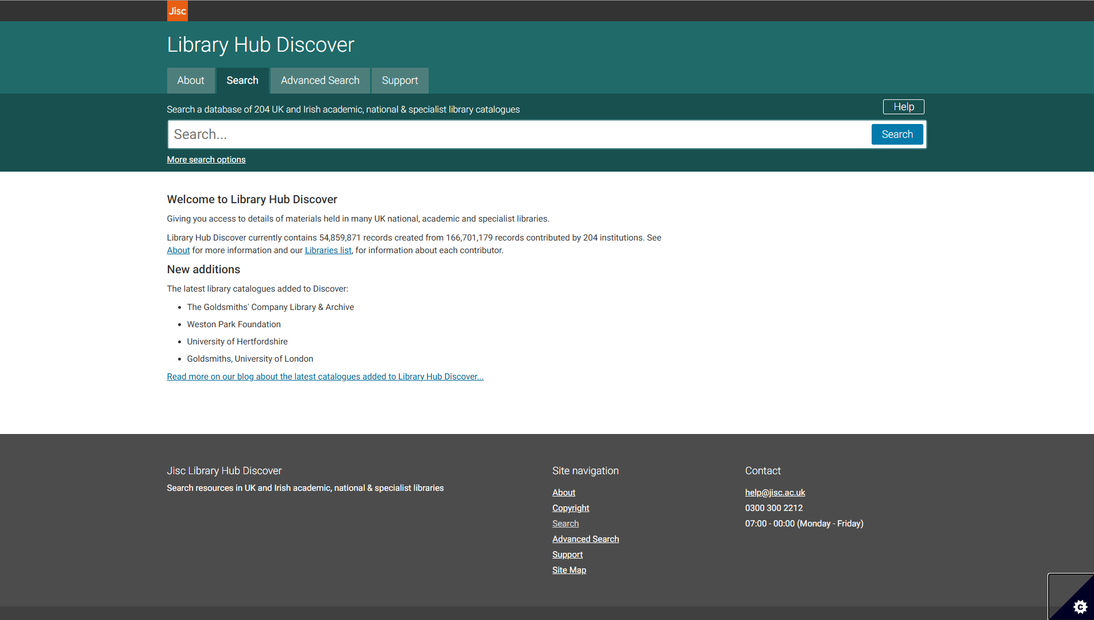Image resolution: width=1094 pixels, height=620 pixels.
Task: Open the Site Map link
Action: [x=569, y=570]
